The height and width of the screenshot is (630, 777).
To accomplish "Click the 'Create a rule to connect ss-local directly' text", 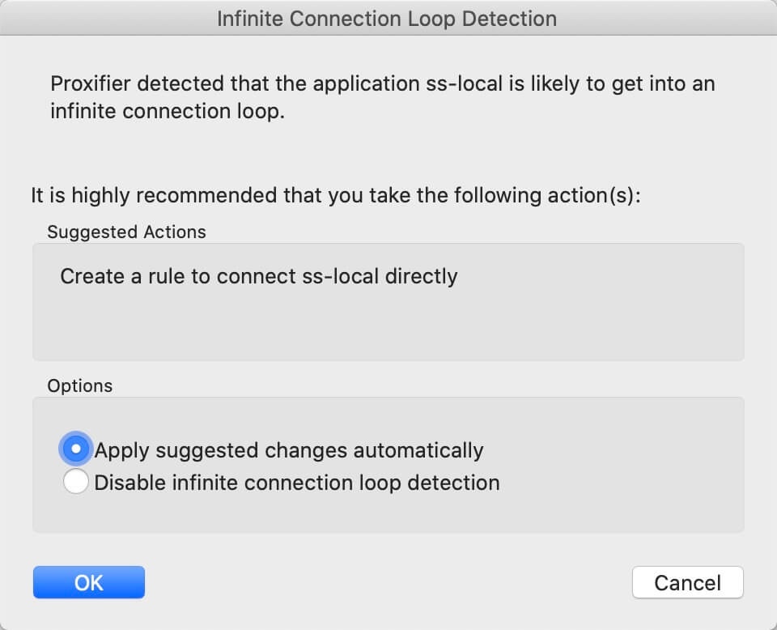I will pyautogui.click(x=259, y=276).
